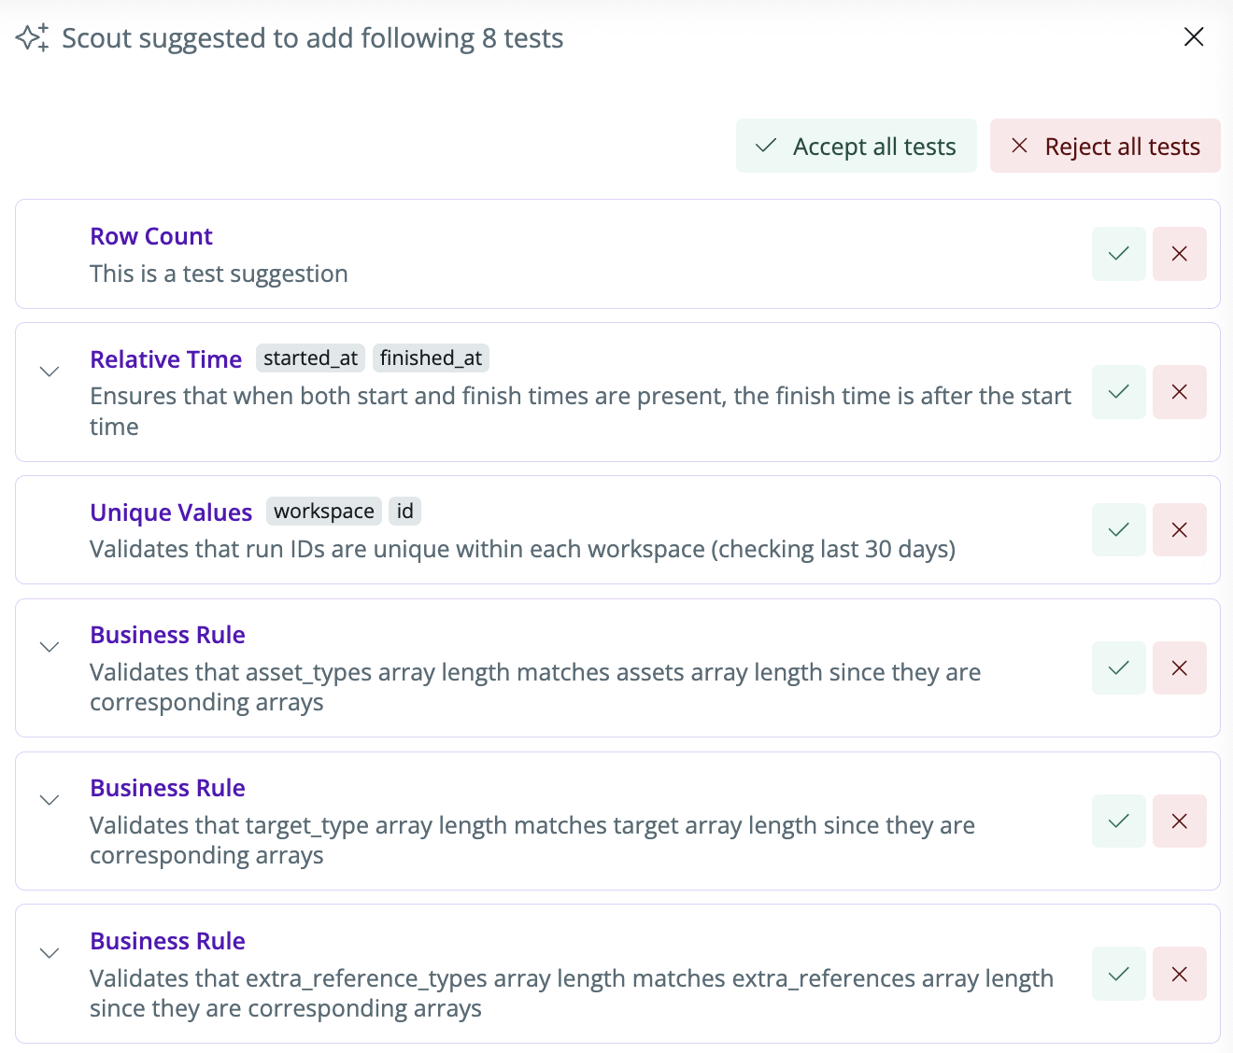The height and width of the screenshot is (1053, 1233).
Task: Expand the asset_types Business Rule row
Action: (x=50, y=647)
